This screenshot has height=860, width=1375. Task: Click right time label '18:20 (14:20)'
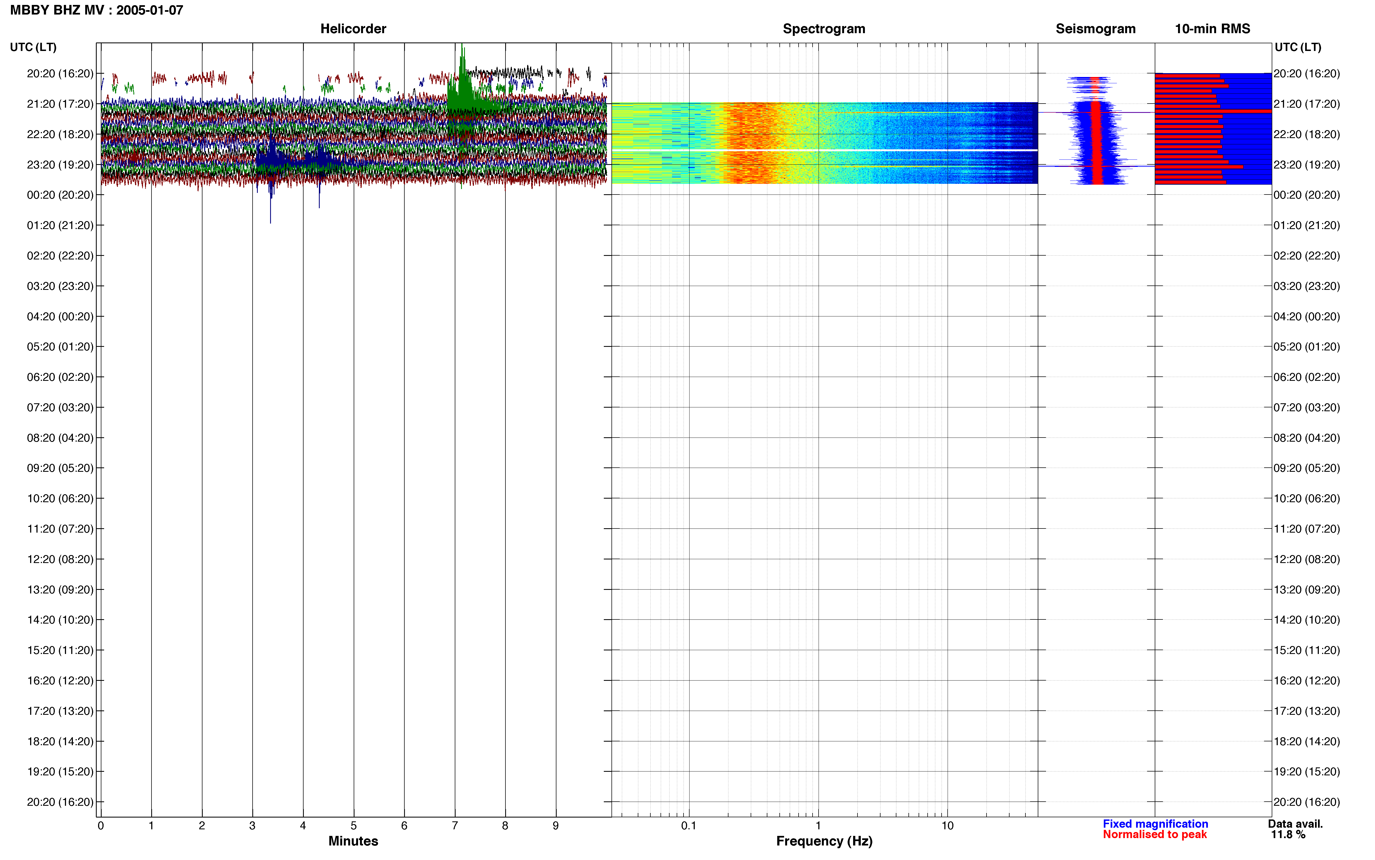pos(1307,742)
